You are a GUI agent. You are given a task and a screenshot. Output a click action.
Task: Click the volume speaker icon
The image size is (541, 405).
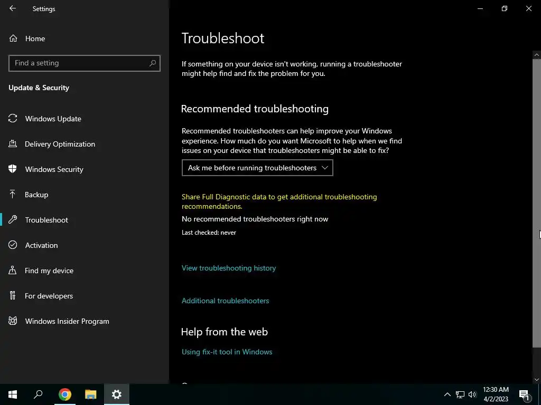[472, 394]
